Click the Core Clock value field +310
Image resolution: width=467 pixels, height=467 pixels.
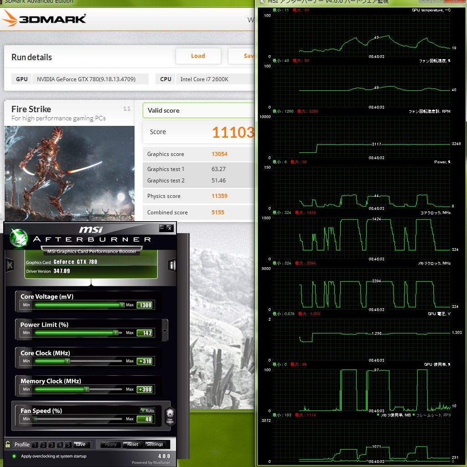tap(145, 361)
